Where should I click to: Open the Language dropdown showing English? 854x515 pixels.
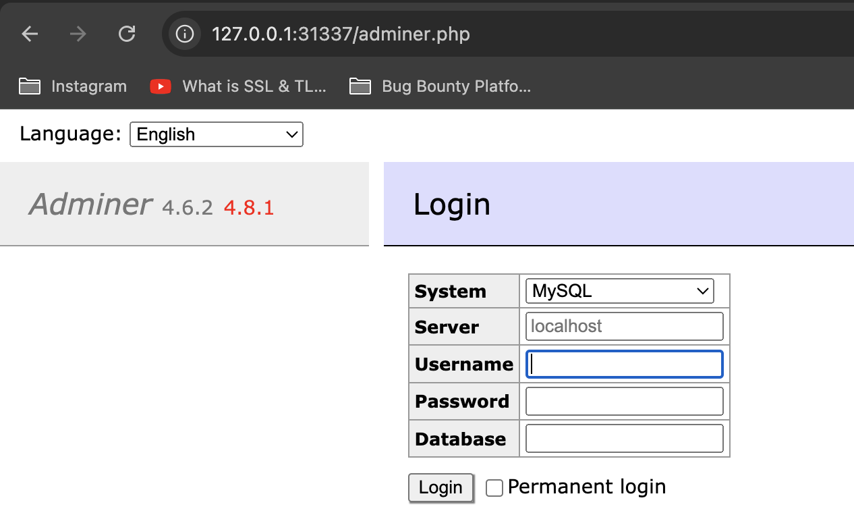click(x=217, y=134)
